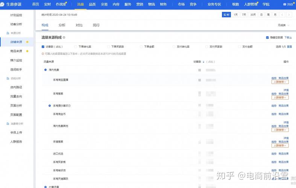Click the info icon beside 流量来源构成
The width and height of the screenshot is (296, 188).
click(x=64, y=38)
